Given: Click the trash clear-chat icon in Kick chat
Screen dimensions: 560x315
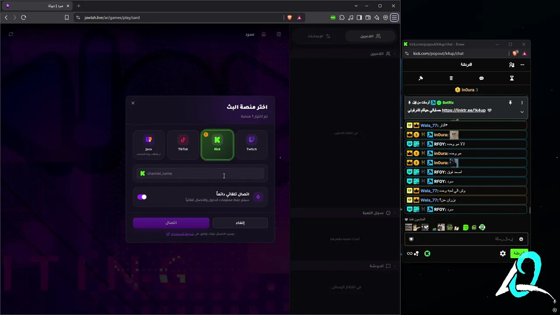Looking at the screenshot, I should click(x=451, y=78).
